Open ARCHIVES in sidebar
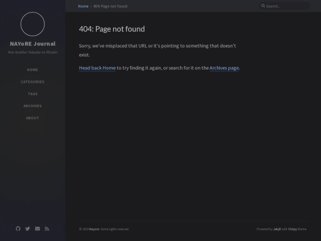The width and height of the screenshot is (321, 241). tap(33, 106)
